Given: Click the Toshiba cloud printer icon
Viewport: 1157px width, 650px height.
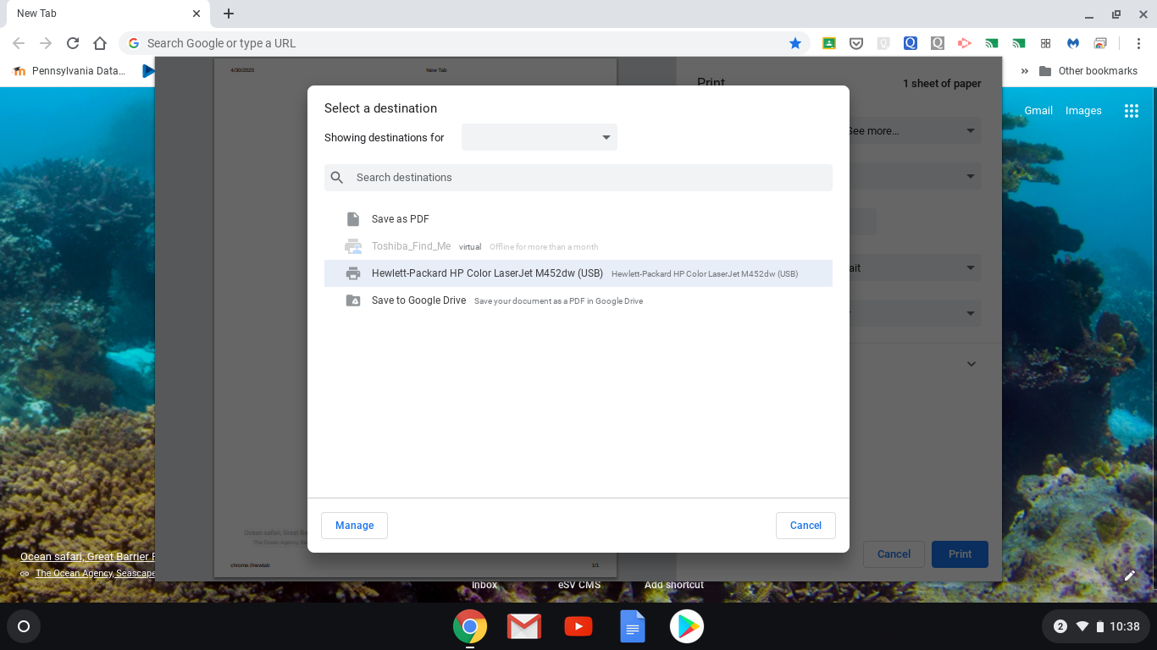Looking at the screenshot, I should tap(353, 246).
